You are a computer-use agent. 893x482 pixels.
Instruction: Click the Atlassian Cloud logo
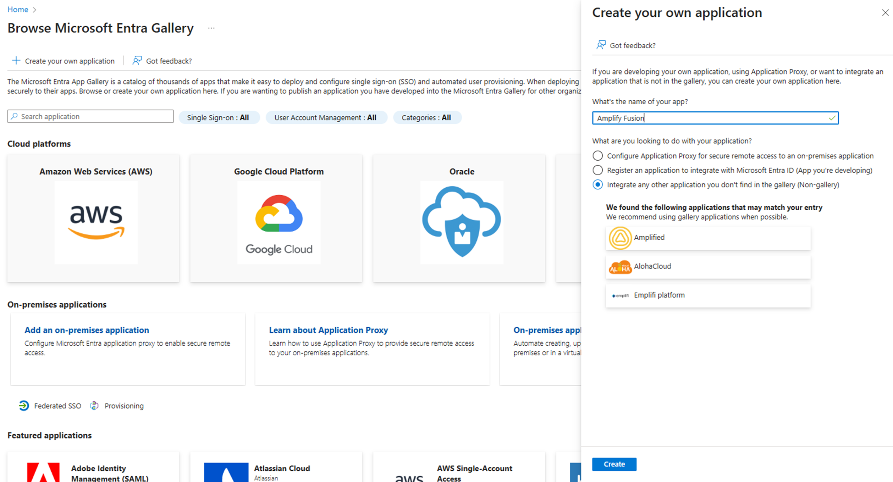[x=226, y=472]
